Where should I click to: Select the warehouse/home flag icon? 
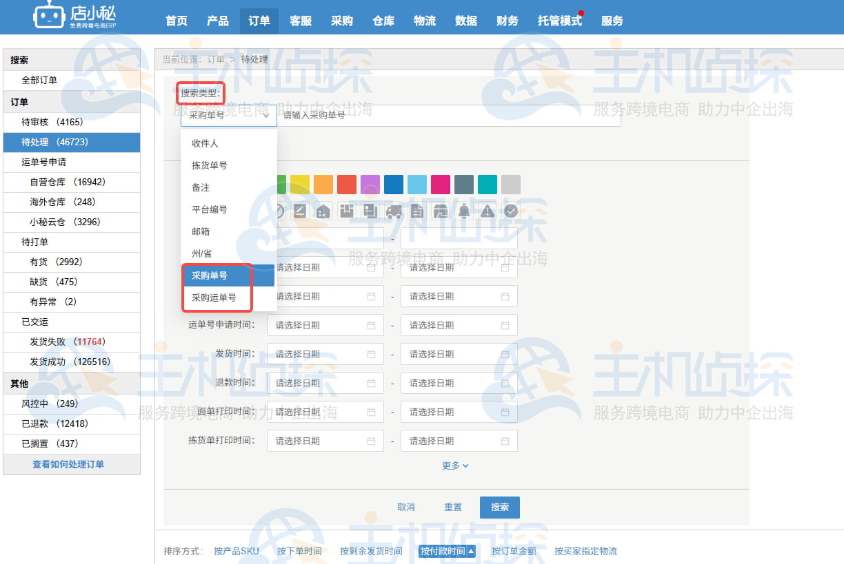[323, 211]
